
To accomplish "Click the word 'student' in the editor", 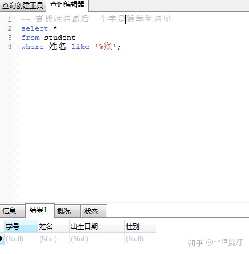I will [x=60, y=38].
